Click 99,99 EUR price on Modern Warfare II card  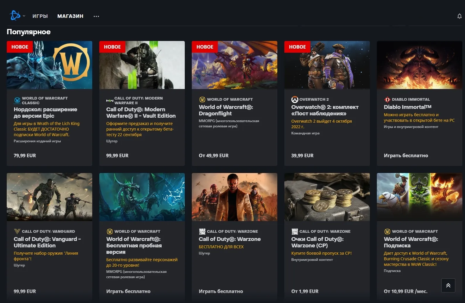pyautogui.click(x=117, y=156)
